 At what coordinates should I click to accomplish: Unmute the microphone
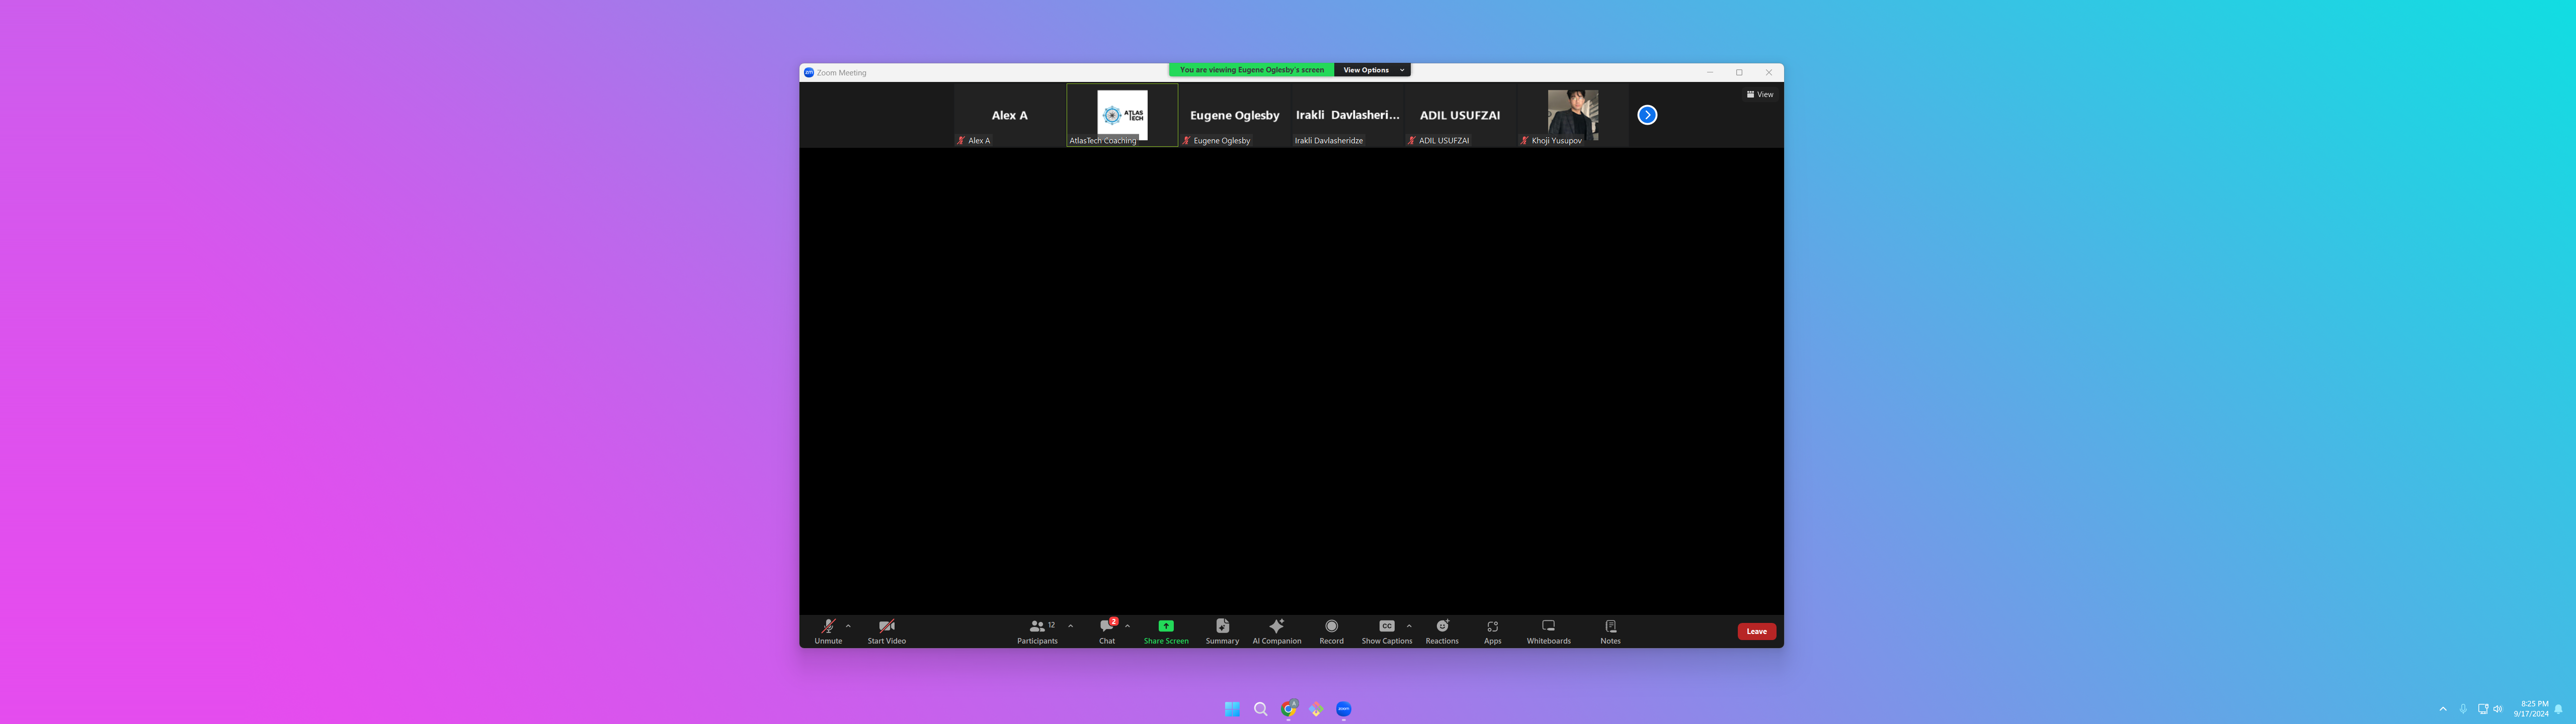828,630
